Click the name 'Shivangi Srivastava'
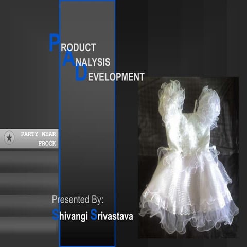The width and height of the screenshot is (247, 247). [x=93, y=215]
